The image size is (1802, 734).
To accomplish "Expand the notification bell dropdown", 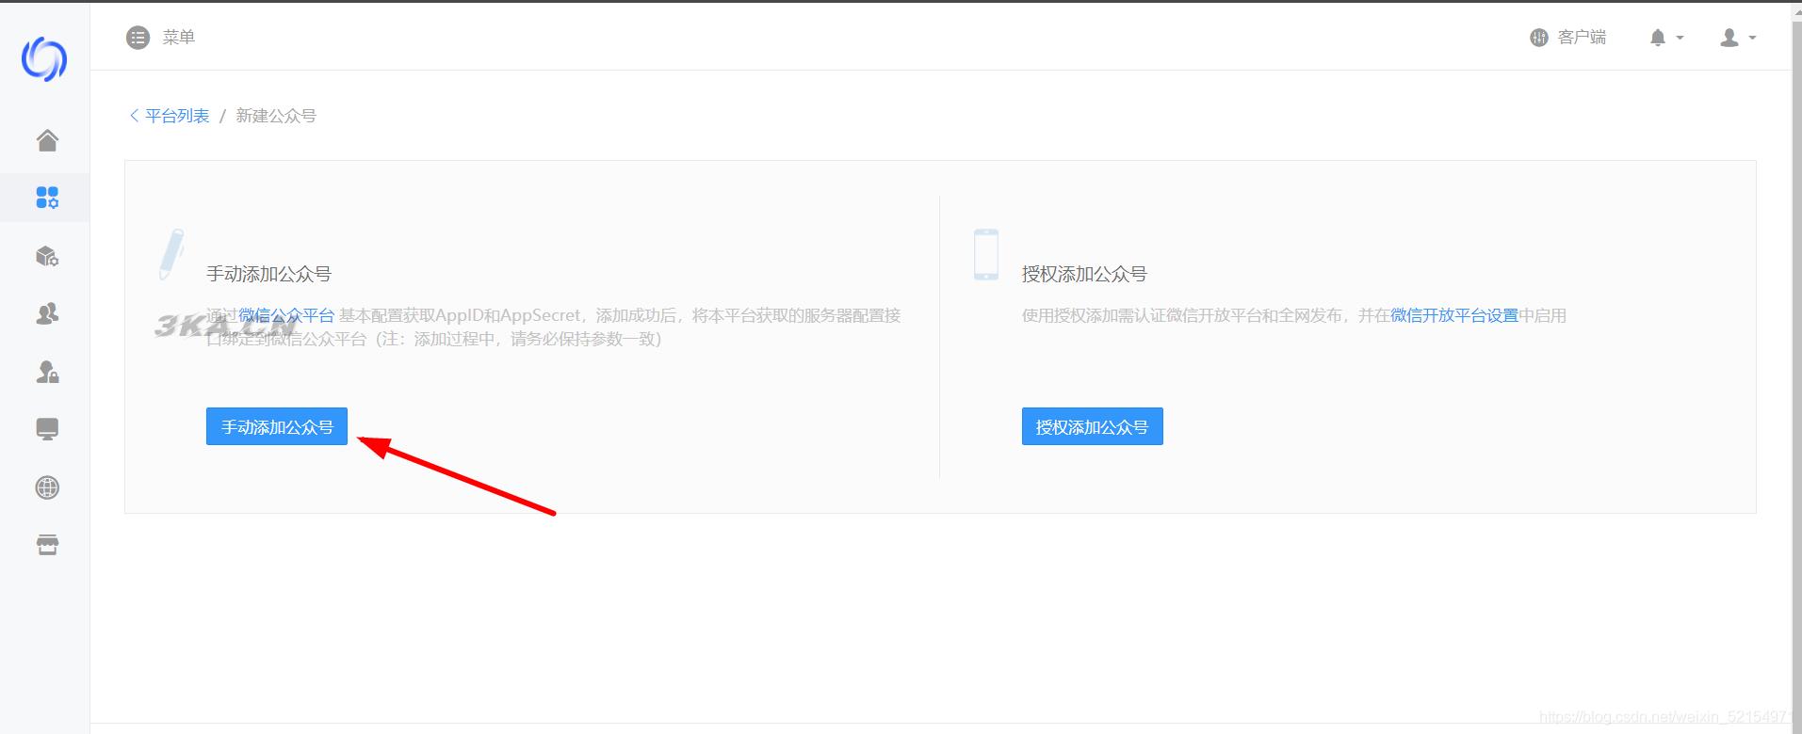I will (1664, 38).
